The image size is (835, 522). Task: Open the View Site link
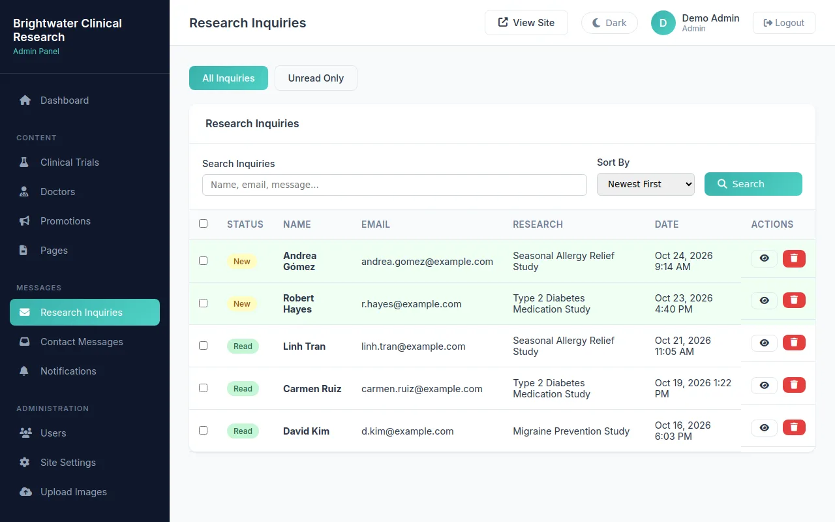point(526,23)
